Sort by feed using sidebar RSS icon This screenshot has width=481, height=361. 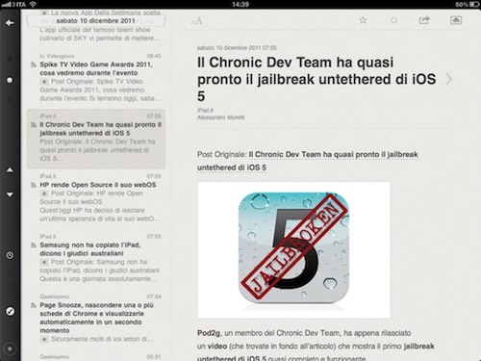[x=10, y=274]
